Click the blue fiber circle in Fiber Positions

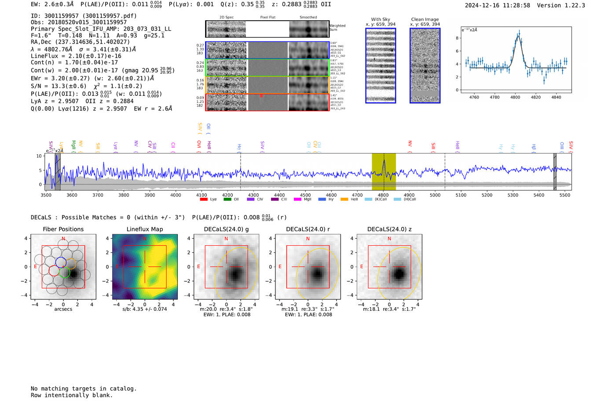61,262
